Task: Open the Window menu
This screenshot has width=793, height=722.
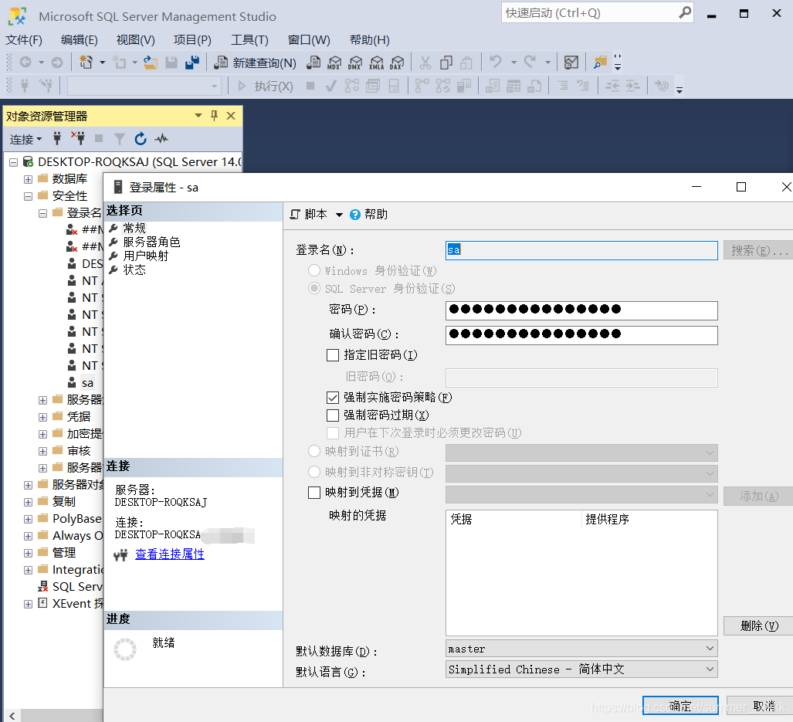Action: (309, 40)
